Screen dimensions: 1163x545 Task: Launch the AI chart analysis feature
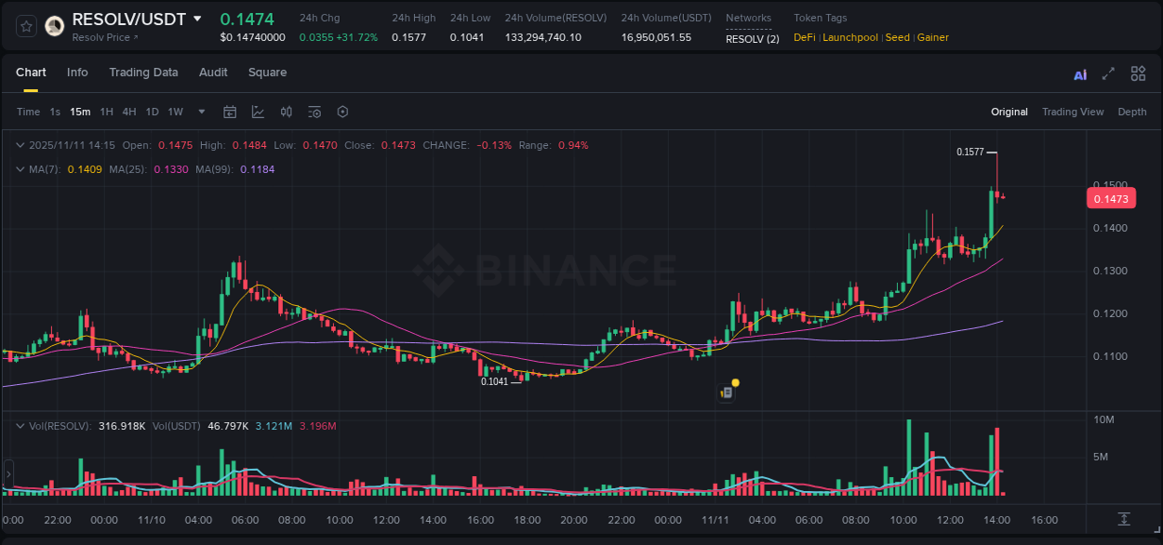pyautogui.click(x=1079, y=73)
